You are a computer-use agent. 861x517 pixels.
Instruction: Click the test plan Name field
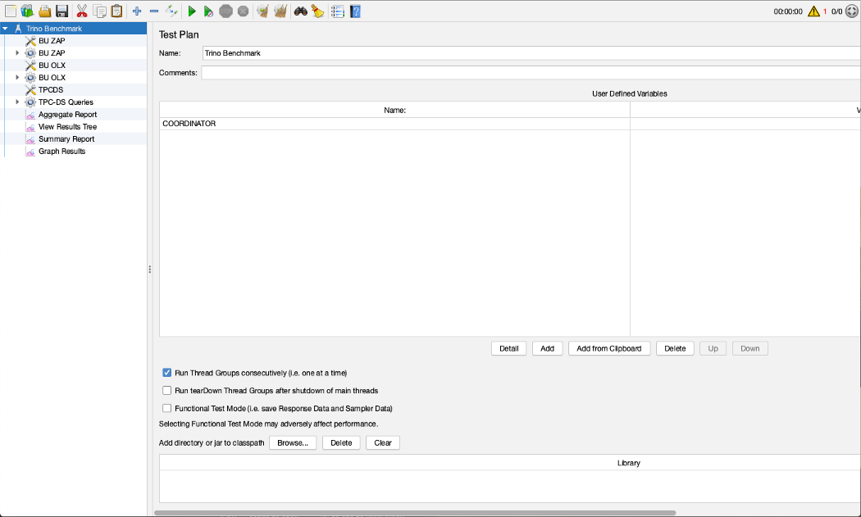point(531,53)
